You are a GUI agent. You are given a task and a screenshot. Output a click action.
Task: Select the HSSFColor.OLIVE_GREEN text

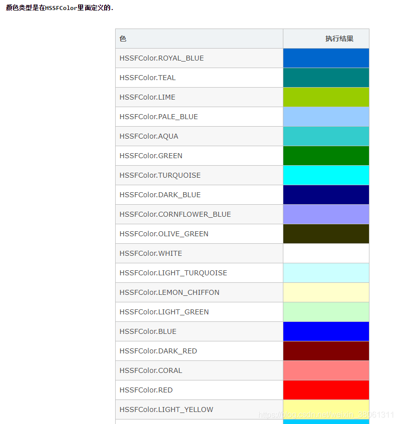pos(164,234)
